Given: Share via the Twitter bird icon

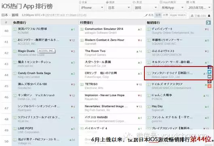Looking at the screenshot, I should click(x=210, y=72).
